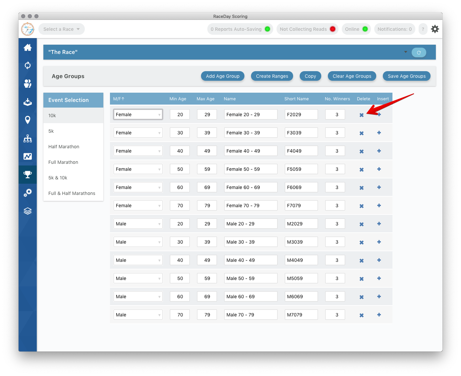Click the sync arrows sidebar icon
This screenshot has width=461, height=376.
pos(27,66)
